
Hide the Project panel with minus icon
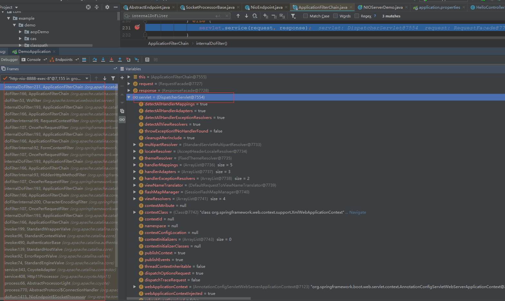(116, 7)
